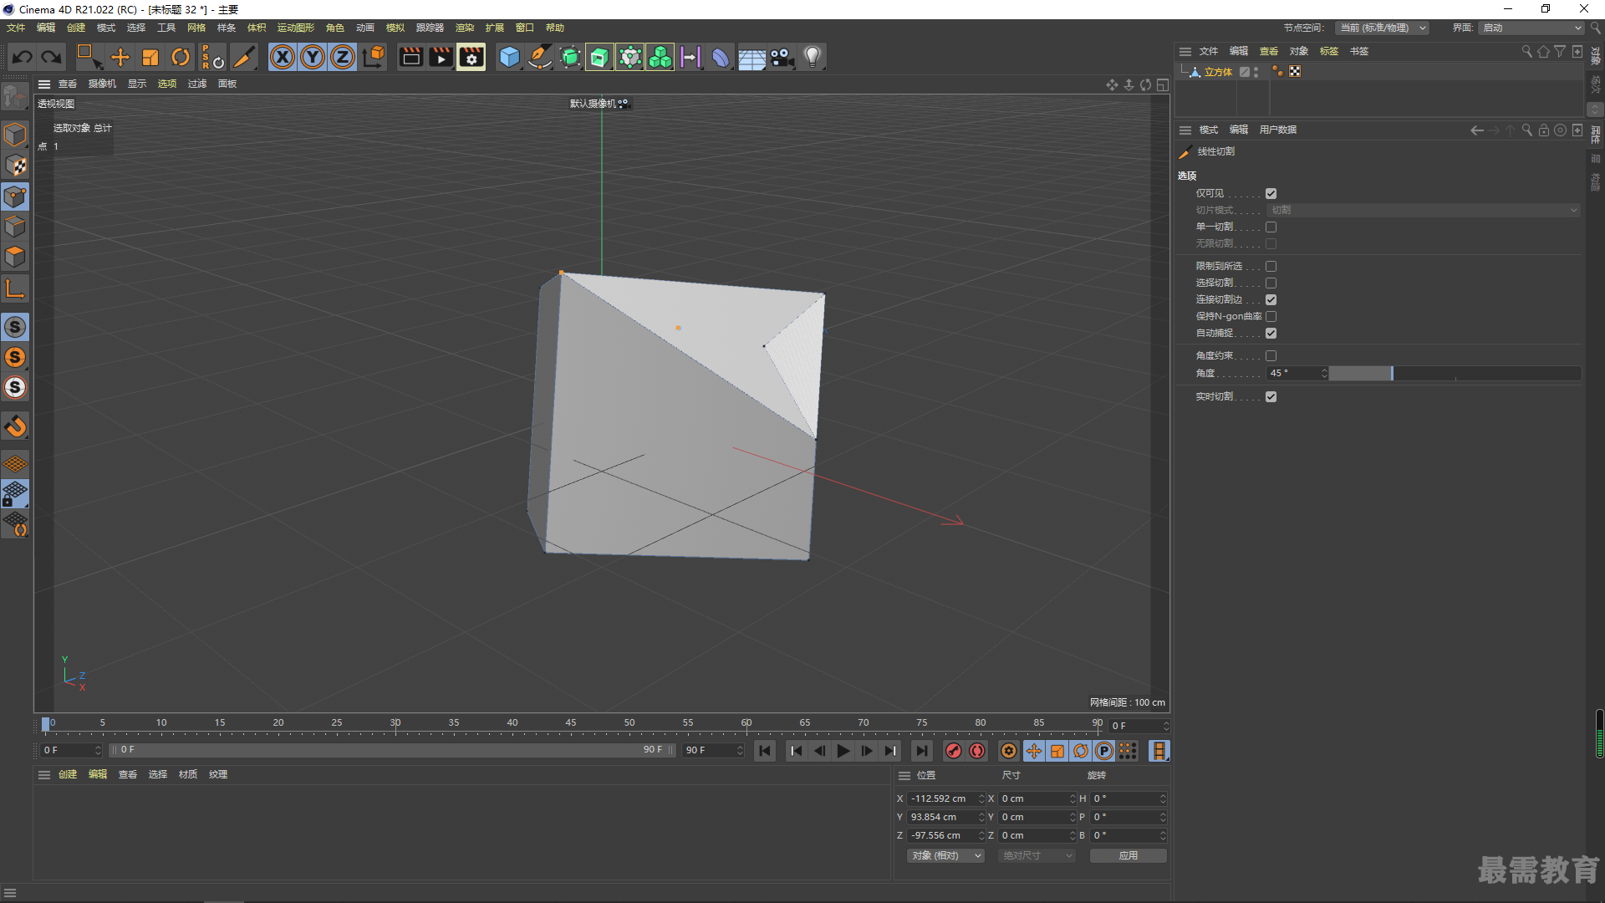Click the 应用 apply button

[1129, 855]
